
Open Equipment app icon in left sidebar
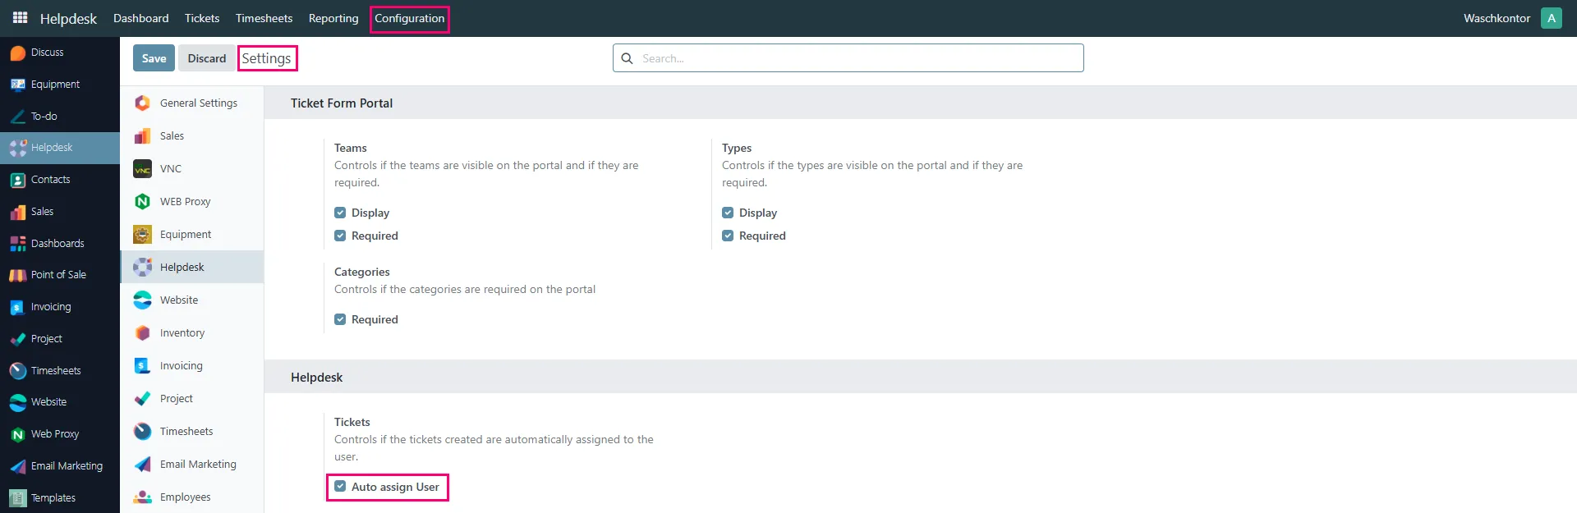18,85
